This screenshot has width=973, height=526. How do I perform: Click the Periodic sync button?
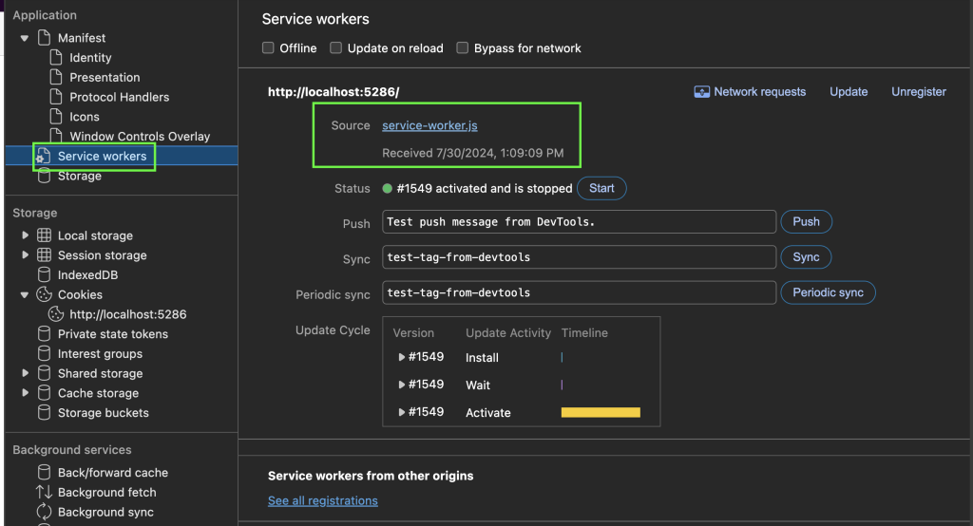829,292
